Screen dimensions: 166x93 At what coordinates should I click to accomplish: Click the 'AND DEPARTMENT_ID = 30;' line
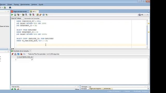(x=27, y=26)
